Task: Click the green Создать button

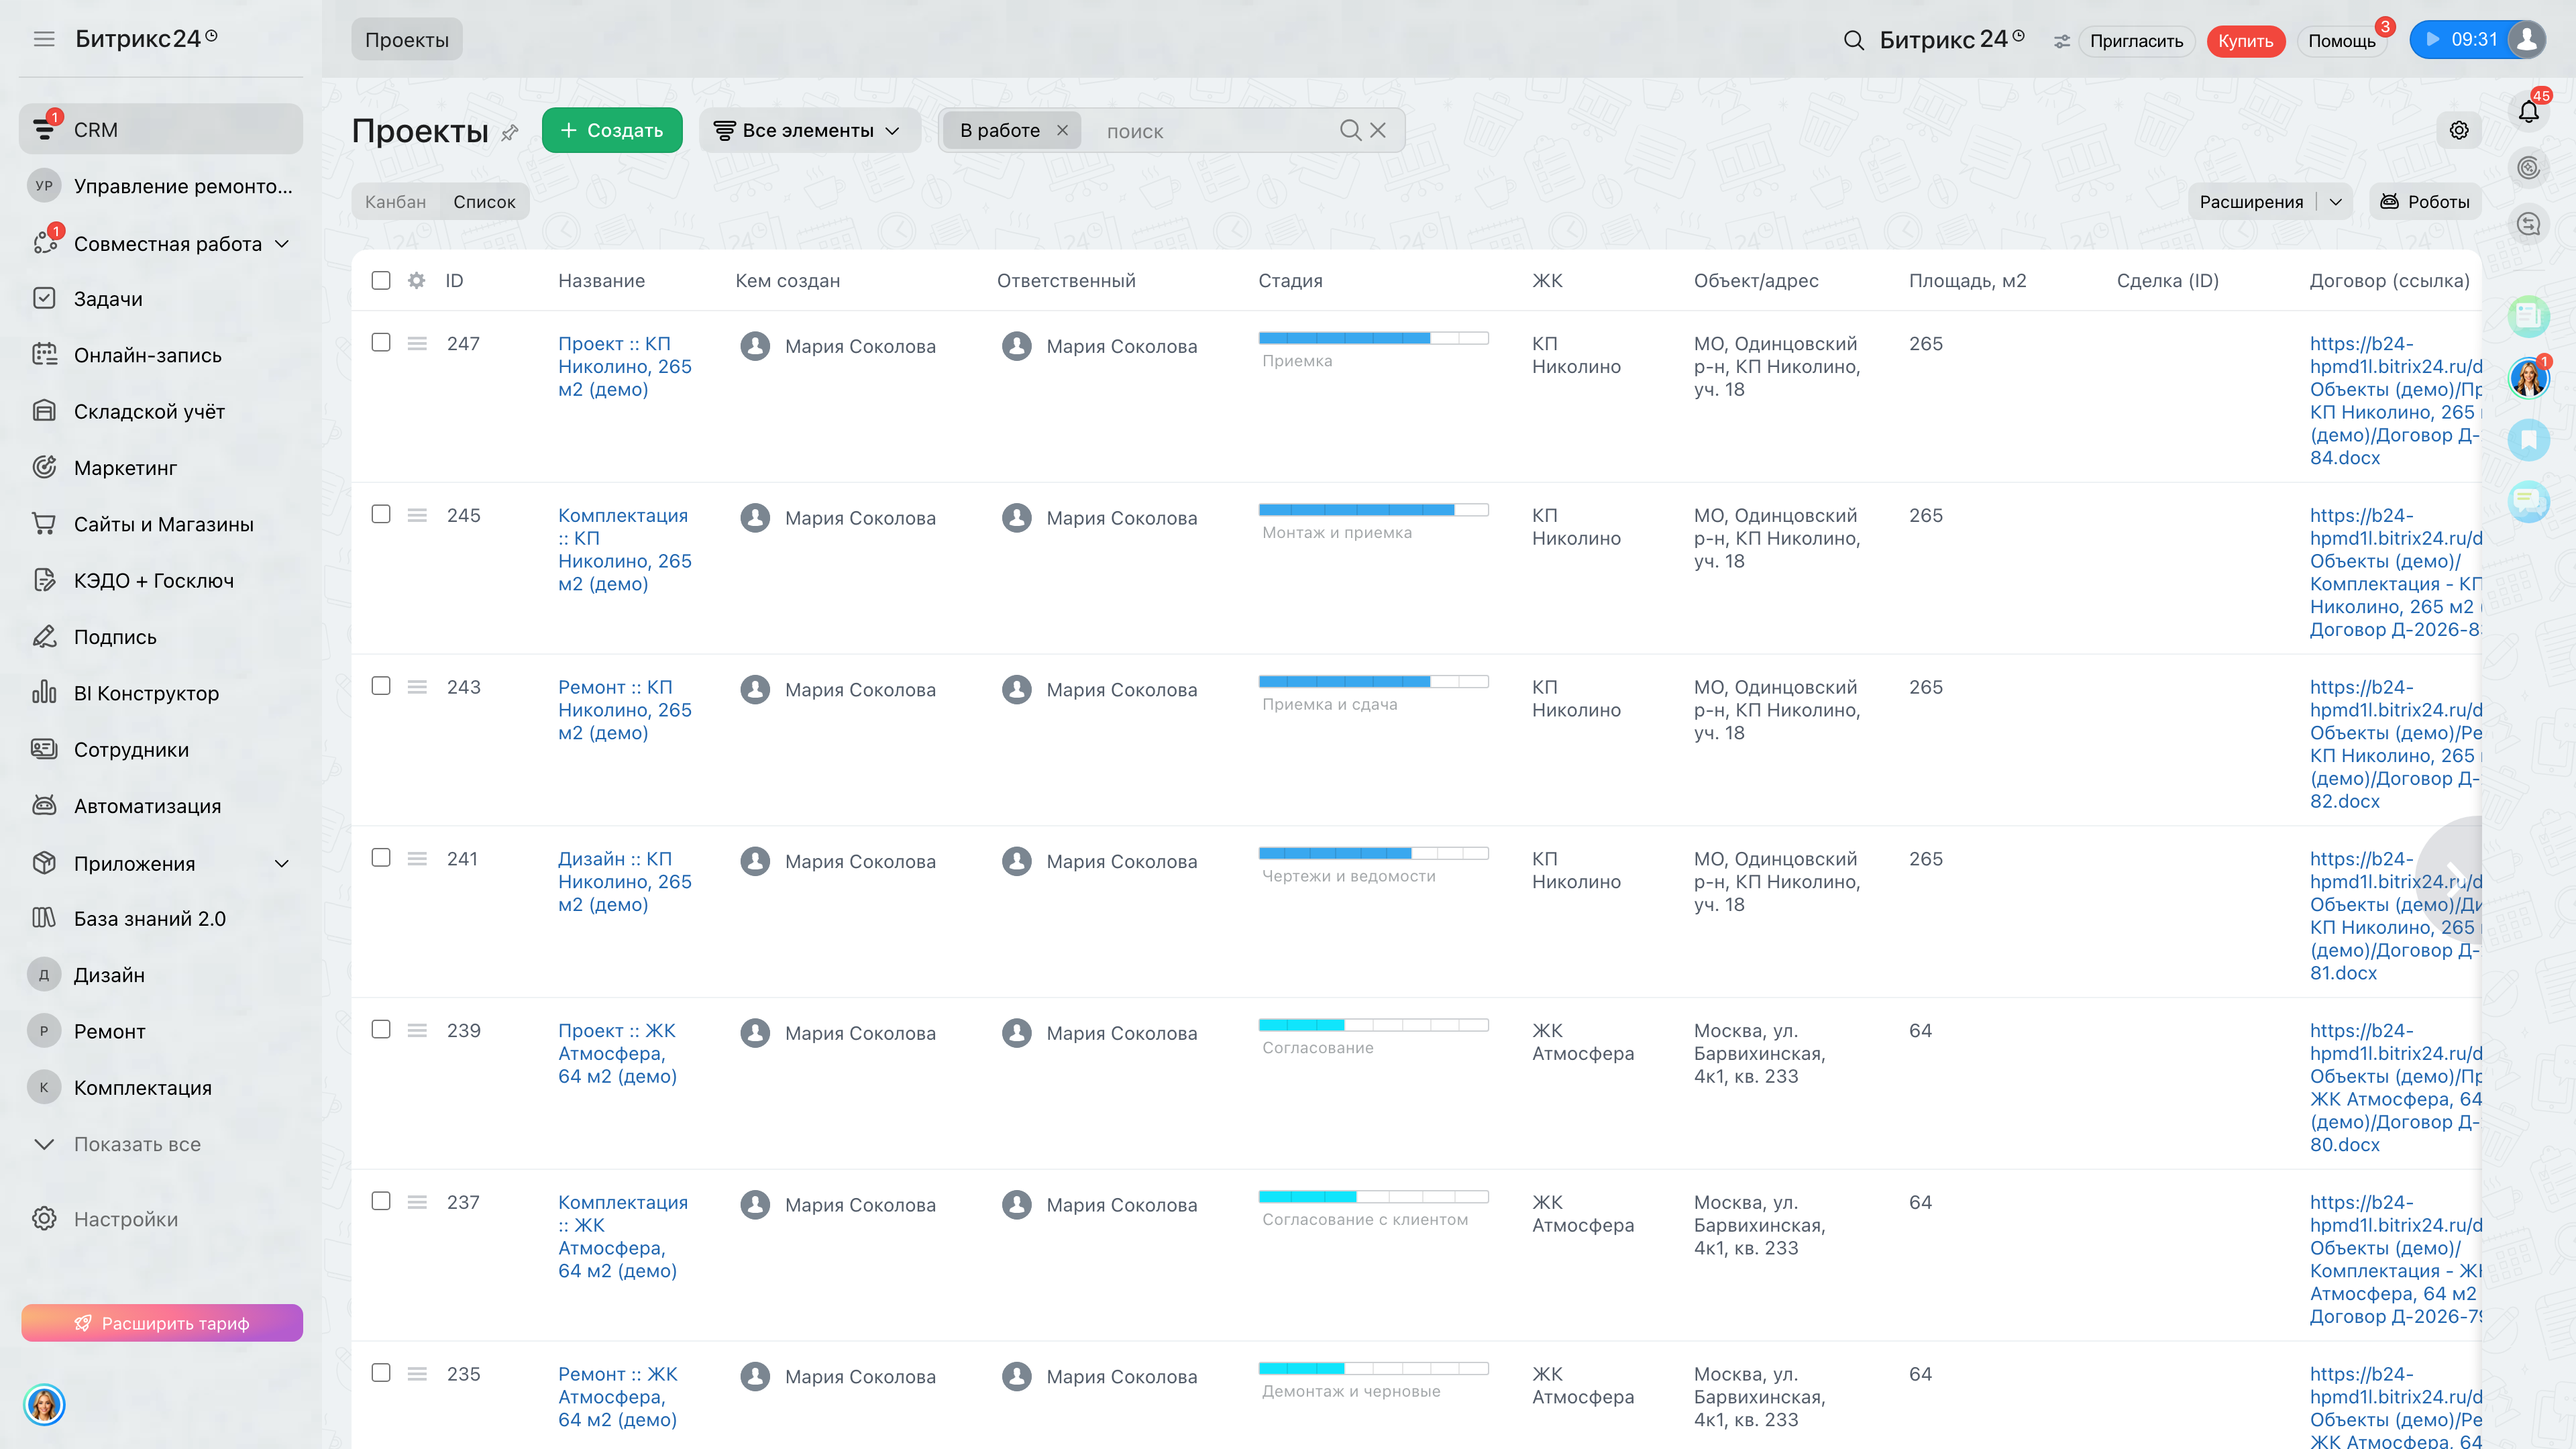Action: [612, 130]
